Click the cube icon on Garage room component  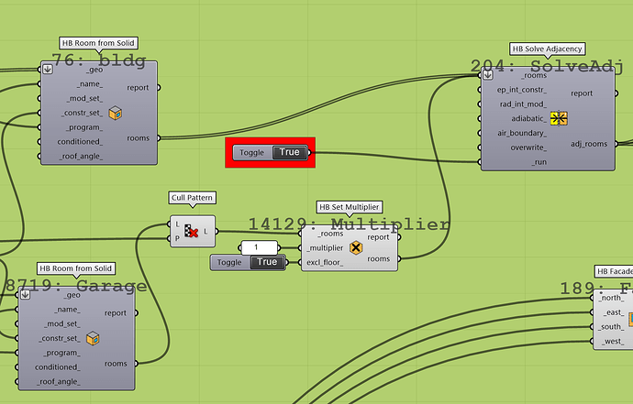point(93,339)
